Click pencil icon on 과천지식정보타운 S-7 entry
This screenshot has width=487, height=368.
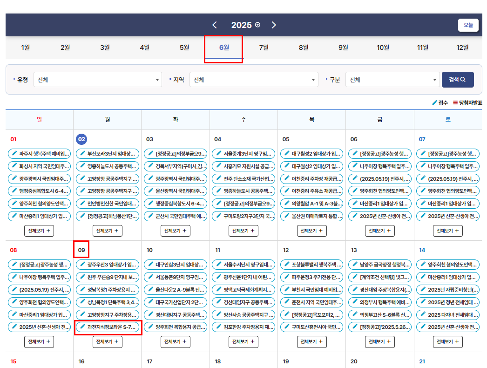[82, 327]
